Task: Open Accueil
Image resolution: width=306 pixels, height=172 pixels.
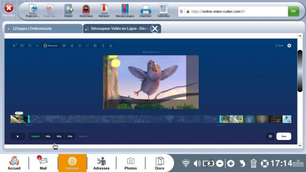Action: 14,163
